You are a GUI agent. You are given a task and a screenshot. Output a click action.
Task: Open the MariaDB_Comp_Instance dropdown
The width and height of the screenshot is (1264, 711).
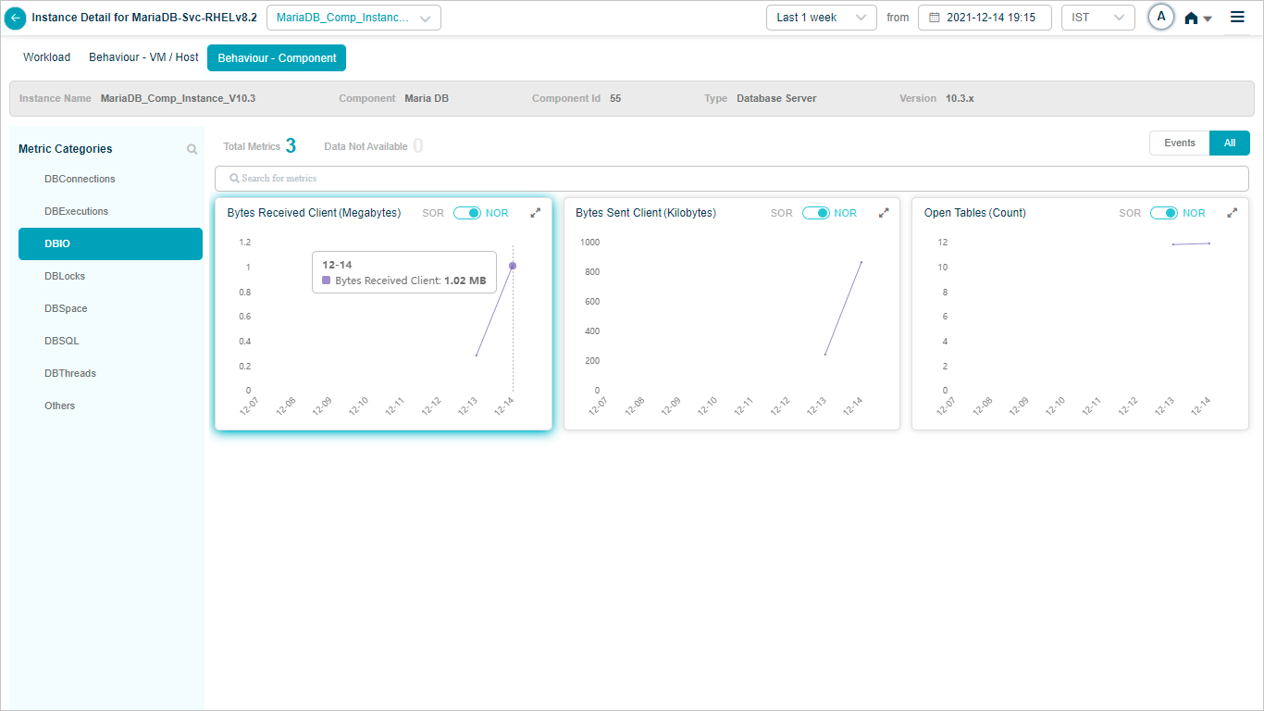(353, 18)
